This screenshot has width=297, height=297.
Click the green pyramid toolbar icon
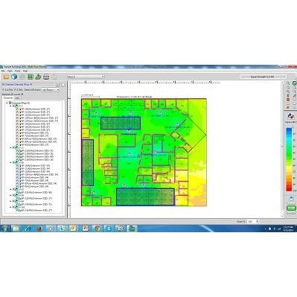38,77
